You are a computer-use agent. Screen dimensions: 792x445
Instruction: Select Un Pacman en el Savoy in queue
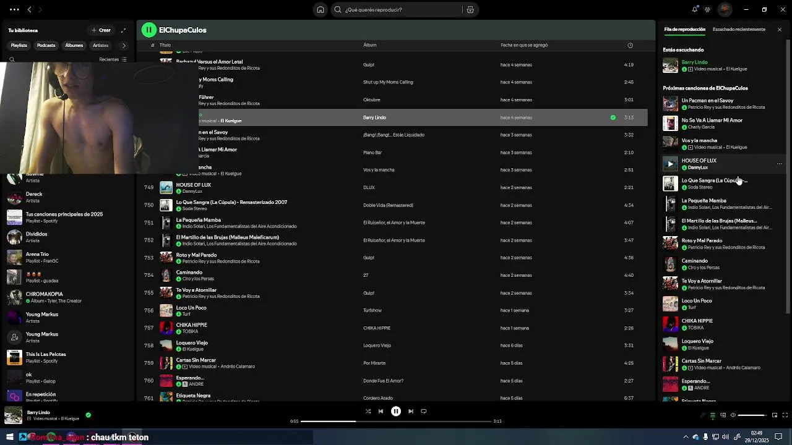(722, 103)
